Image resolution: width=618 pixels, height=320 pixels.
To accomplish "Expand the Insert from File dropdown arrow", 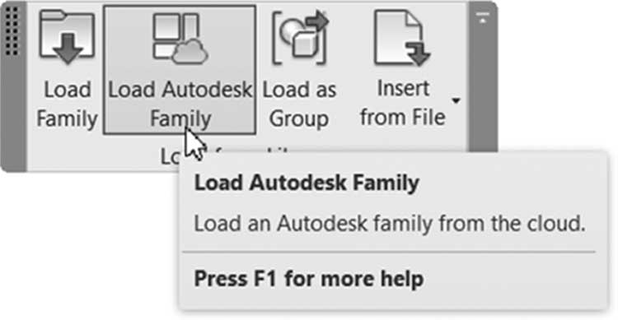I will (456, 100).
